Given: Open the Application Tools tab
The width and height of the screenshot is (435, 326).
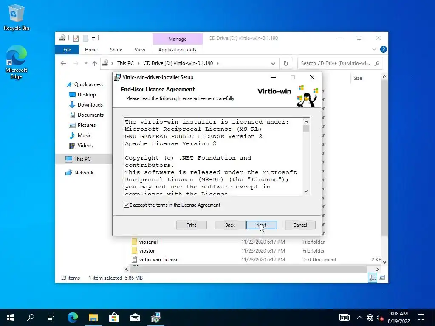Looking at the screenshot, I should (x=177, y=50).
